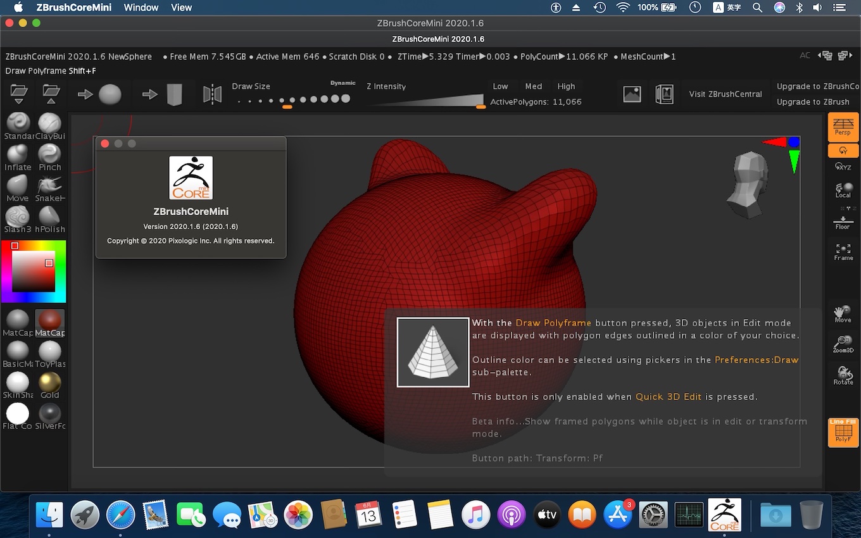
Task: Open the View menu
Action: click(x=182, y=8)
